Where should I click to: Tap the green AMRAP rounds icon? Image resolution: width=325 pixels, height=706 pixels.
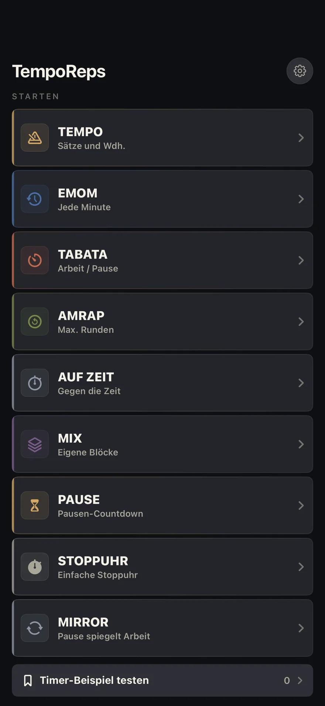[x=35, y=322]
